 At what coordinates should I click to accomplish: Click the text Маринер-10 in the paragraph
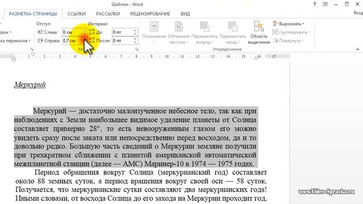[164, 164]
